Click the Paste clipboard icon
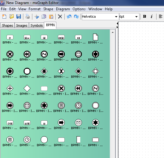The width and height of the screenshot is (164, 158). coord(51,16)
